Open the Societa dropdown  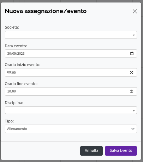71,35
